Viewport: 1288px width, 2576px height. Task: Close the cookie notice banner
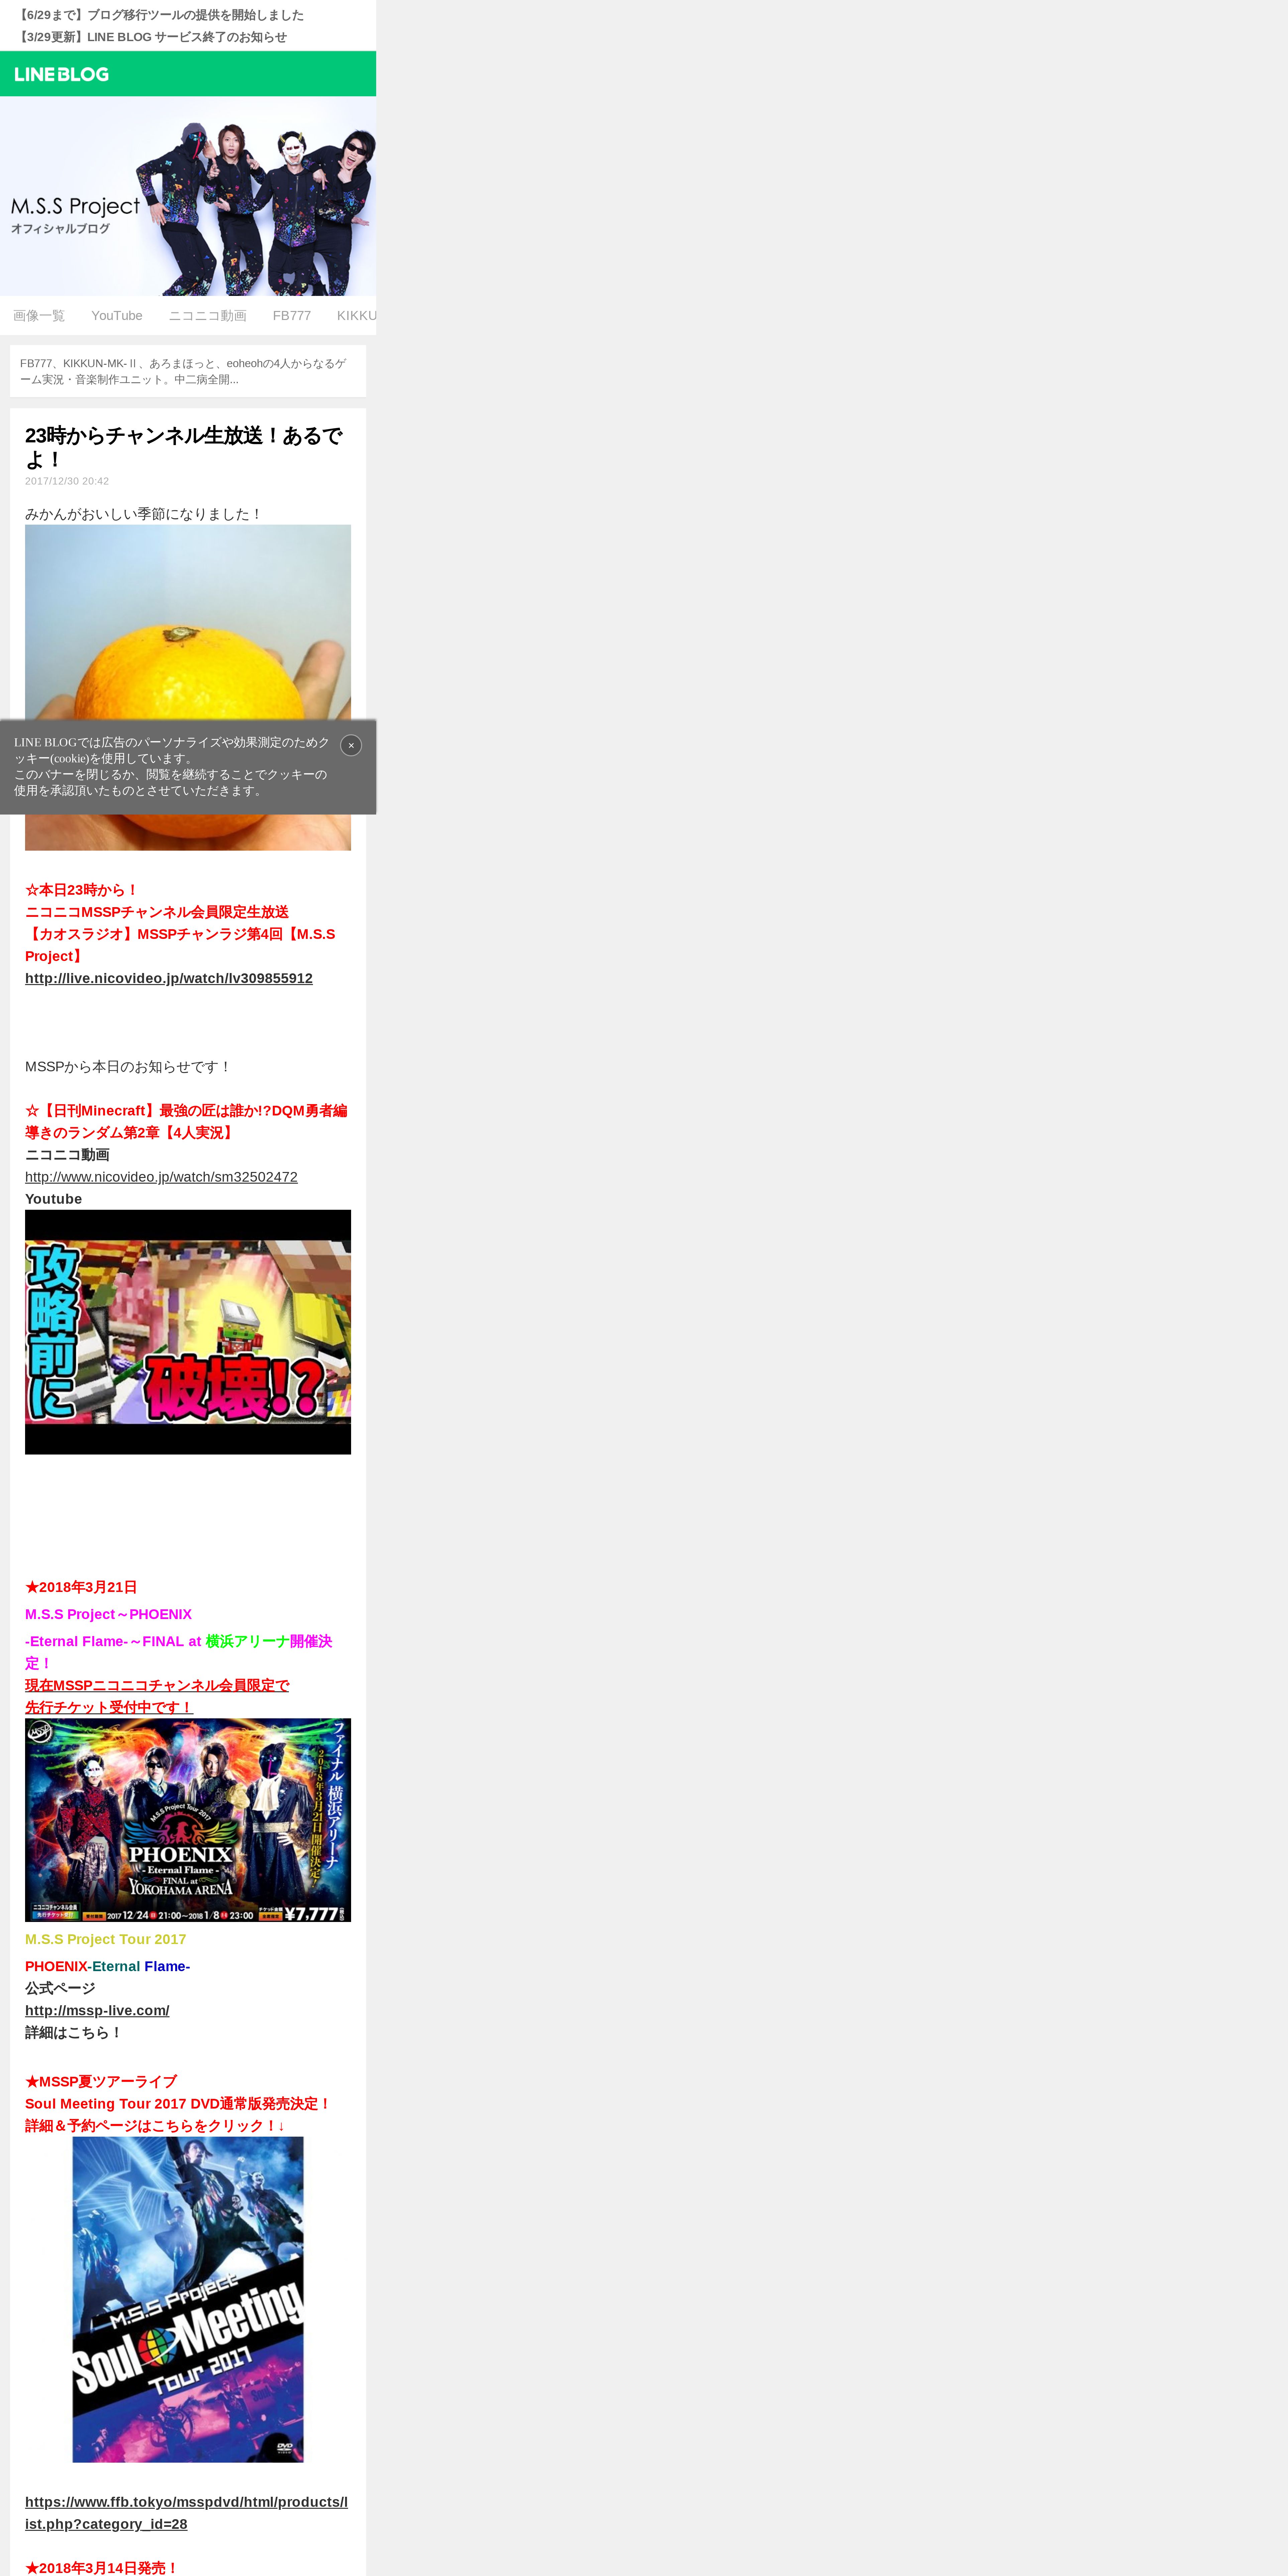coord(351,745)
